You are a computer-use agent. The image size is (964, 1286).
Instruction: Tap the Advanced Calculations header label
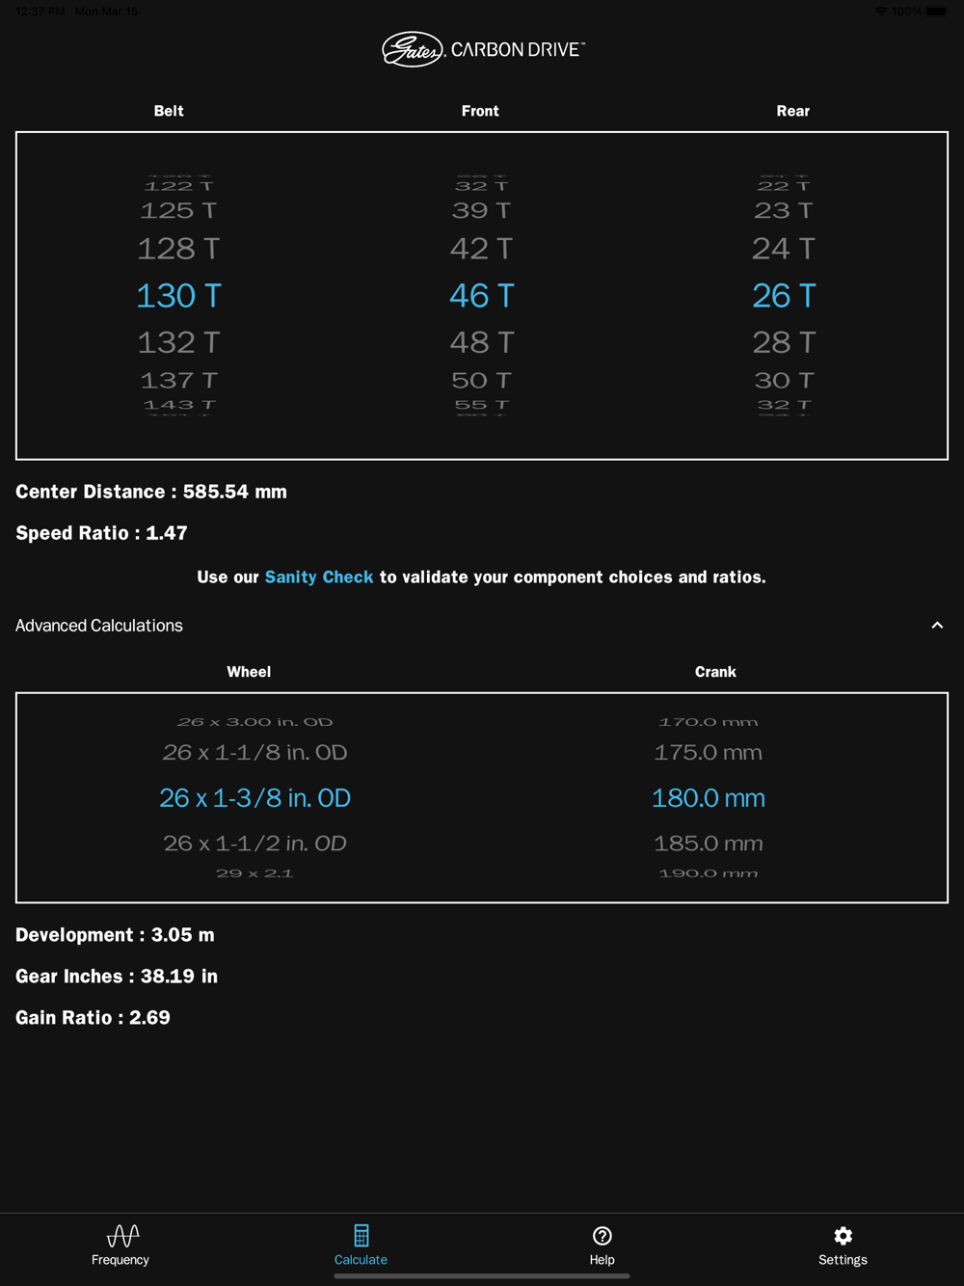pos(99,626)
